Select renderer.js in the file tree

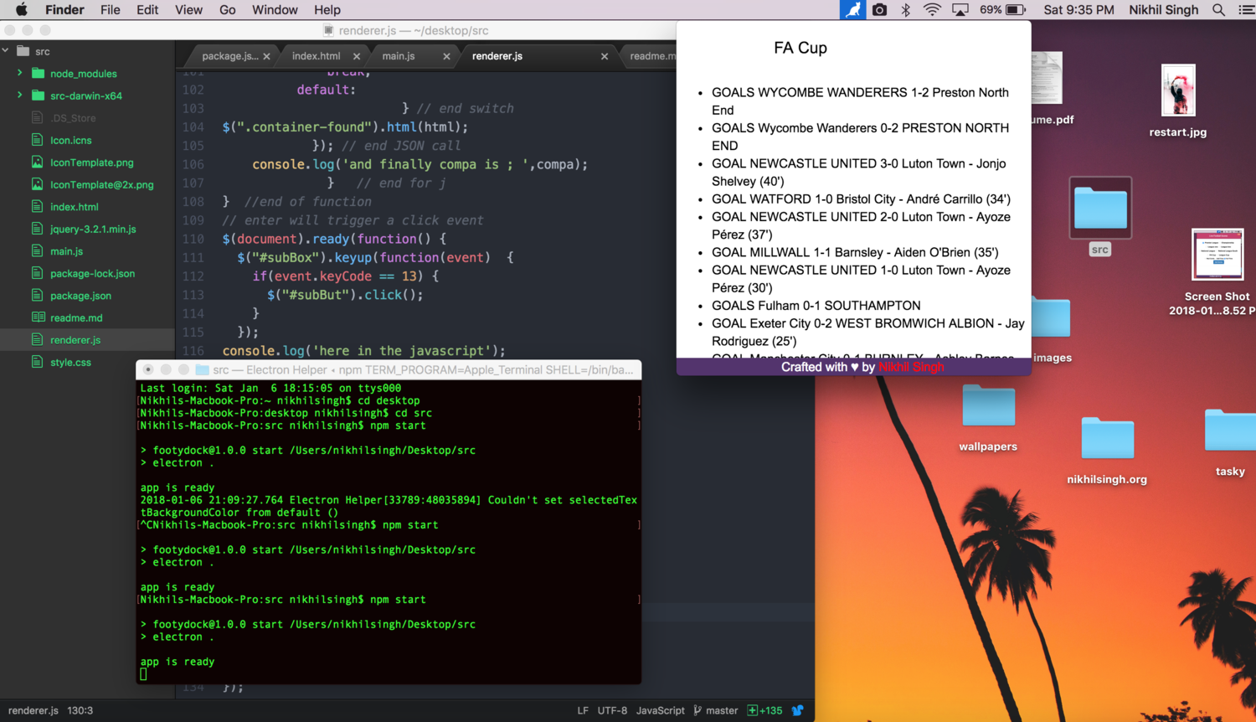[75, 340]
